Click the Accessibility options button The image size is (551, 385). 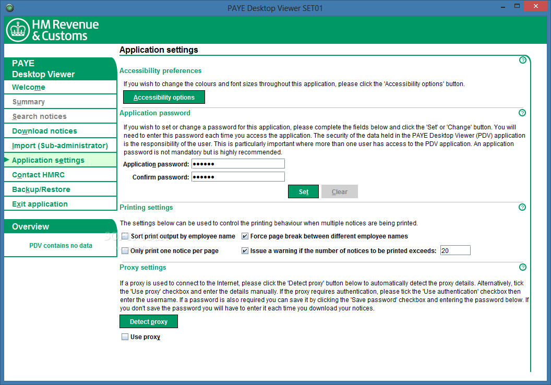click(164, 98)
